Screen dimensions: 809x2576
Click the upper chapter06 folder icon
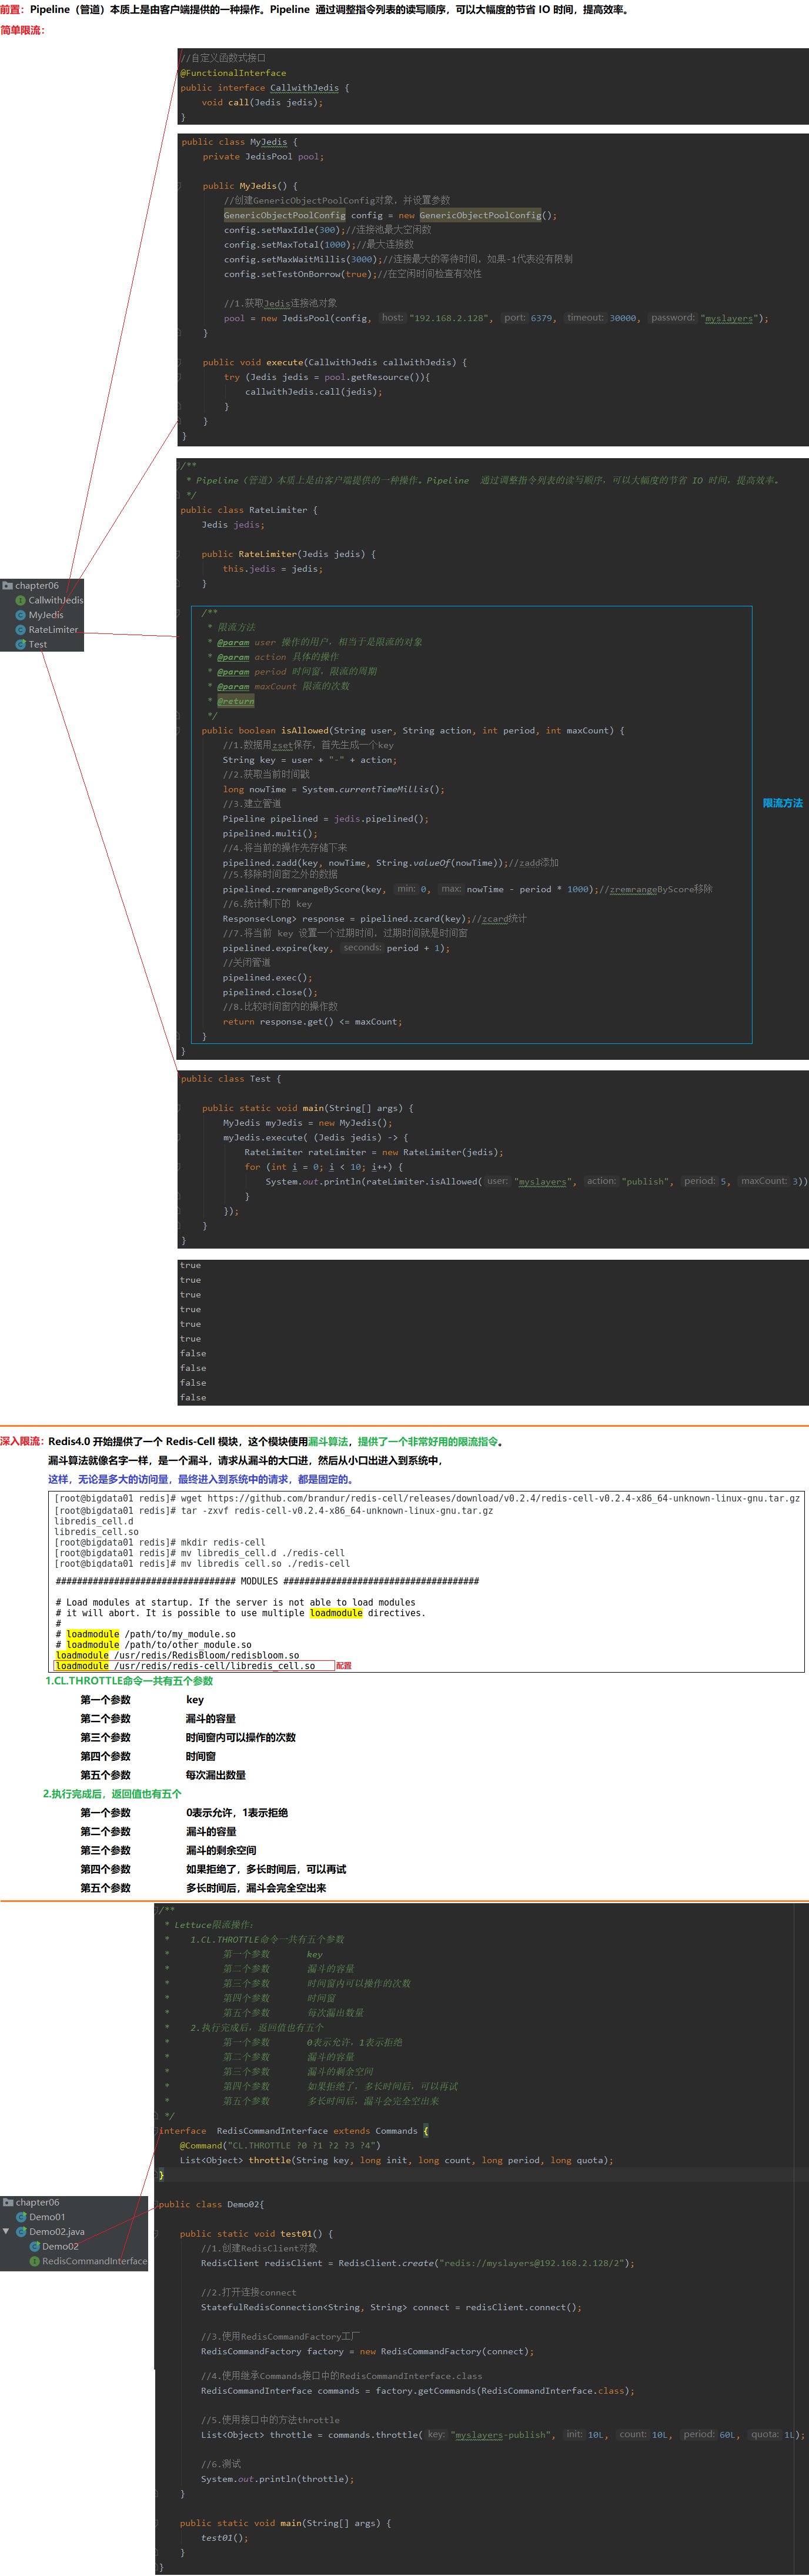[7, 586]
